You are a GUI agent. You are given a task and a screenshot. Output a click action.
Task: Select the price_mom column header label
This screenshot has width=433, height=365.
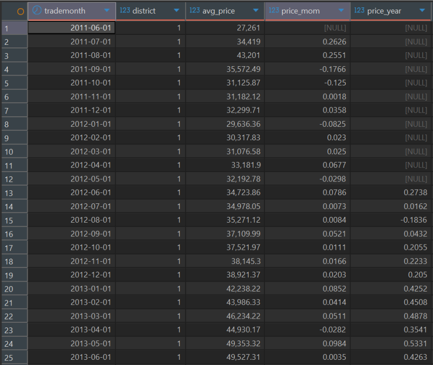click(x=300, y=11)
